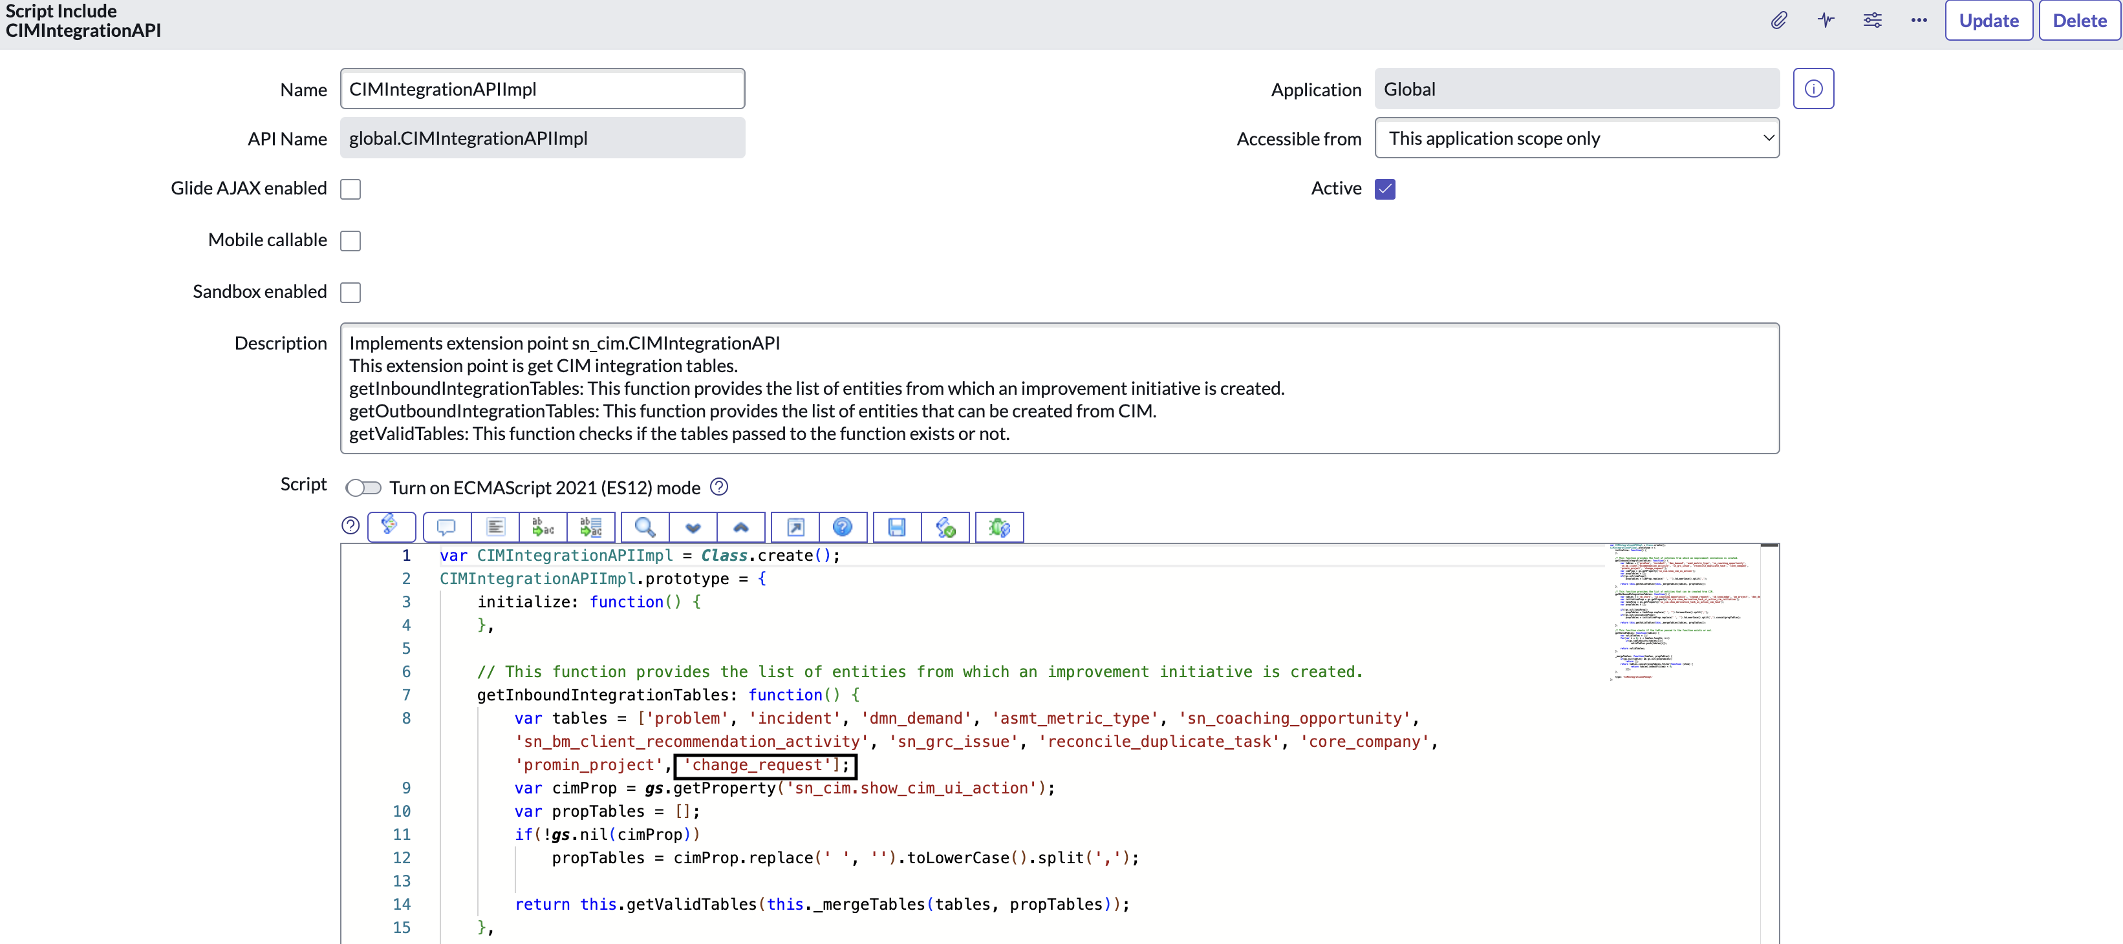Click 'Class' keyword on line 1
2123x944 pixels.
coord(724,556)
